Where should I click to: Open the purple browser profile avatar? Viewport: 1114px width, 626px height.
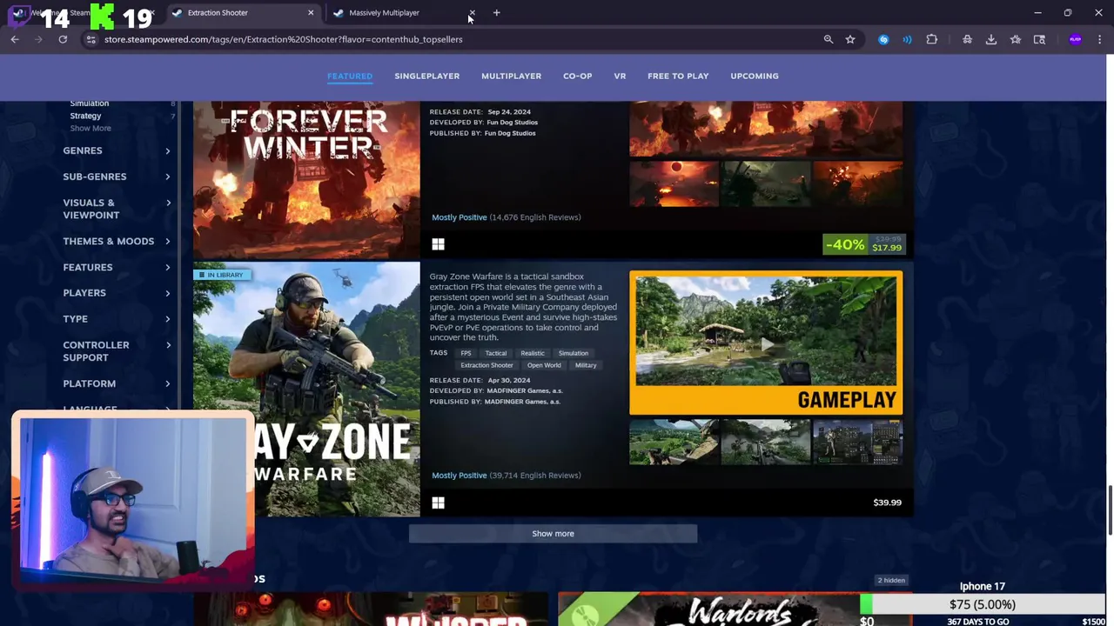click(x=1076, y=39)
